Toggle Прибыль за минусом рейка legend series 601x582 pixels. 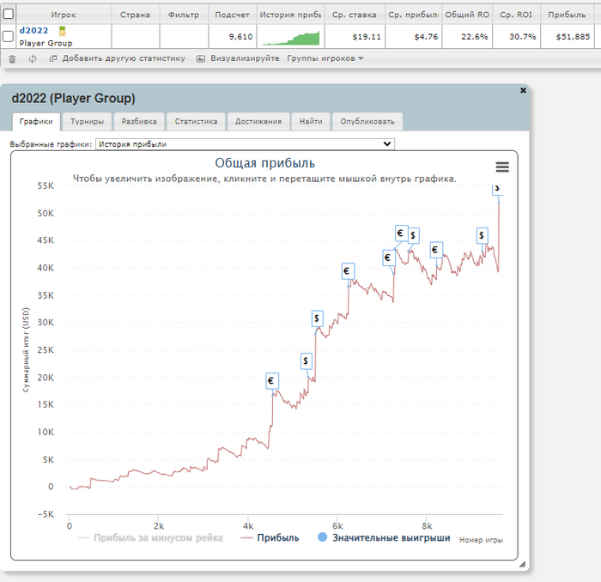(x=150, y=538)
